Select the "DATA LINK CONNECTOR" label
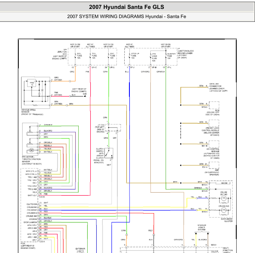This screenshot has height=253, width=255. pos(218,87)
